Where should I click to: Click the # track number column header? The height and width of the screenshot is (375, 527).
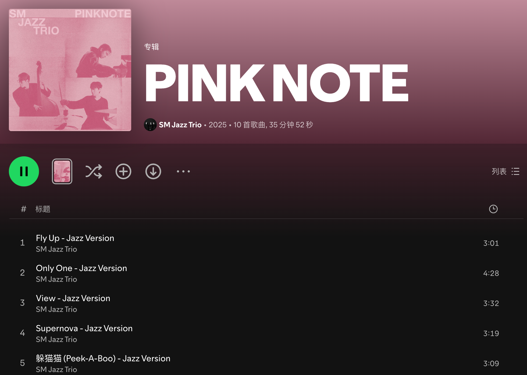[x=24, y=209]
